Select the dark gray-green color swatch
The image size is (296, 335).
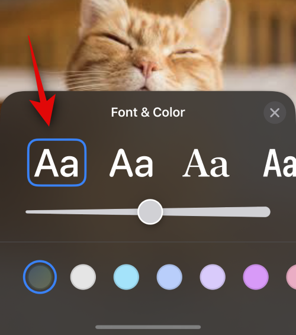pos(40,277)
